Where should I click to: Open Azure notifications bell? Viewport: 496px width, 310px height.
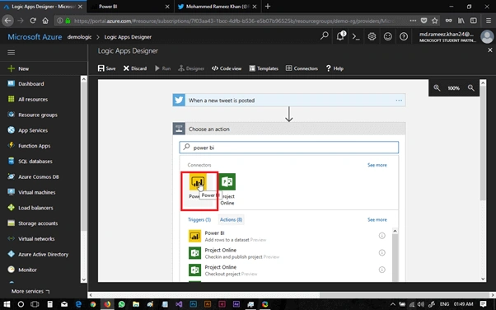tap(340, 36)
